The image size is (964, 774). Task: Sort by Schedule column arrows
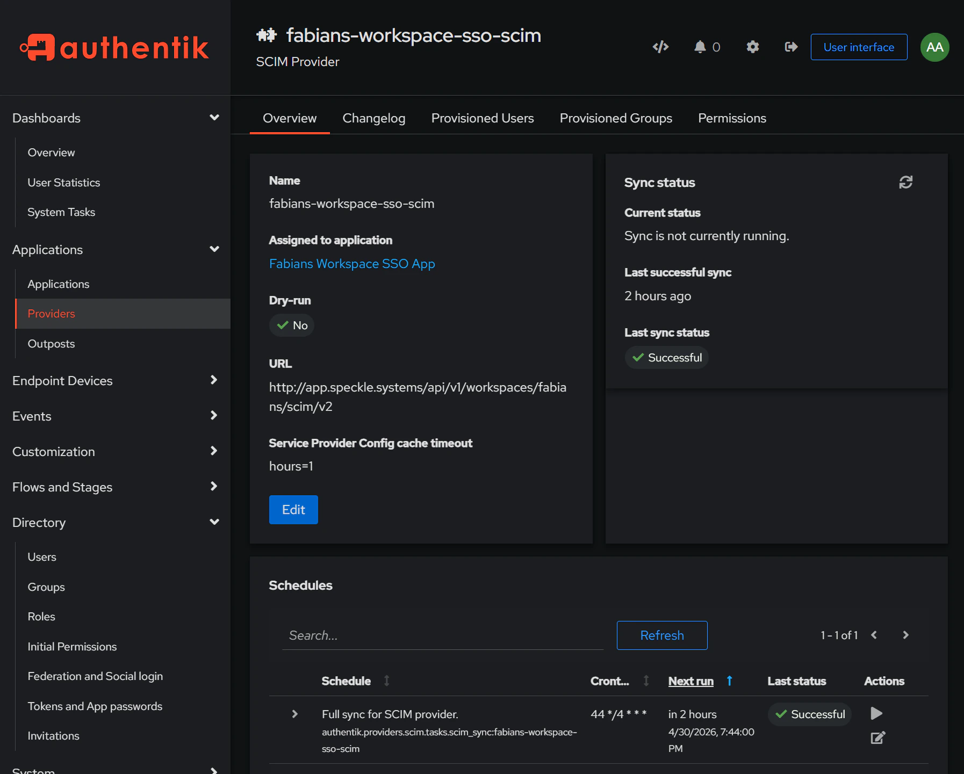(x=386, y=681)
